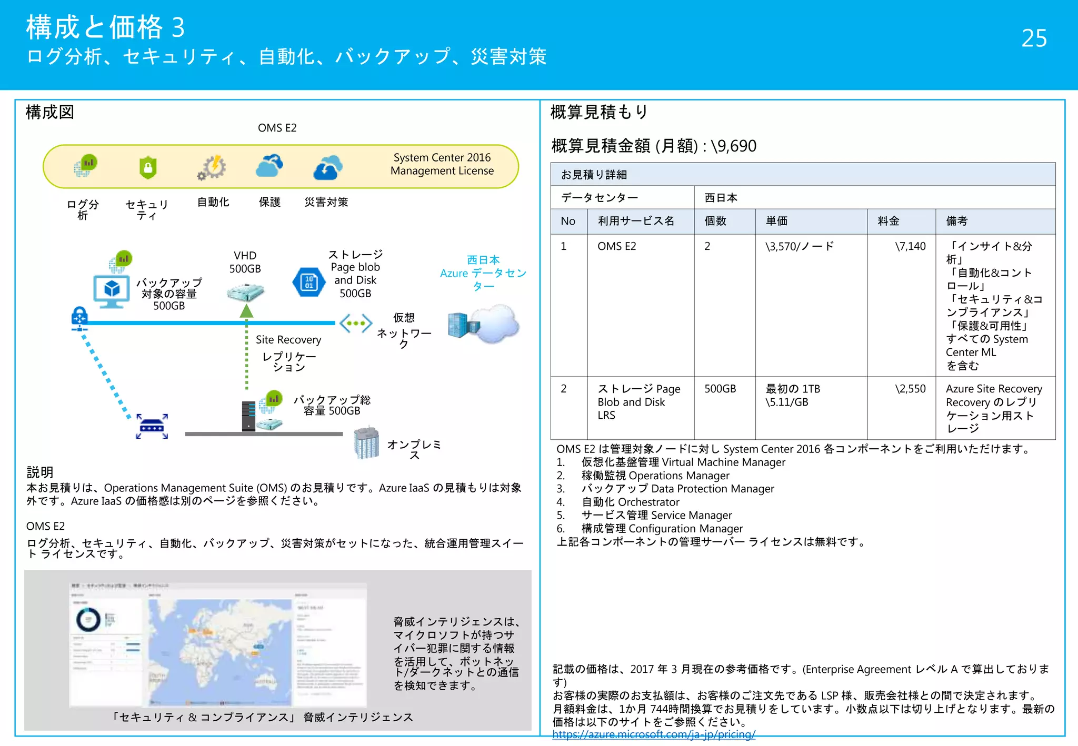Open the Azure pricing page link

click(654, 734)
